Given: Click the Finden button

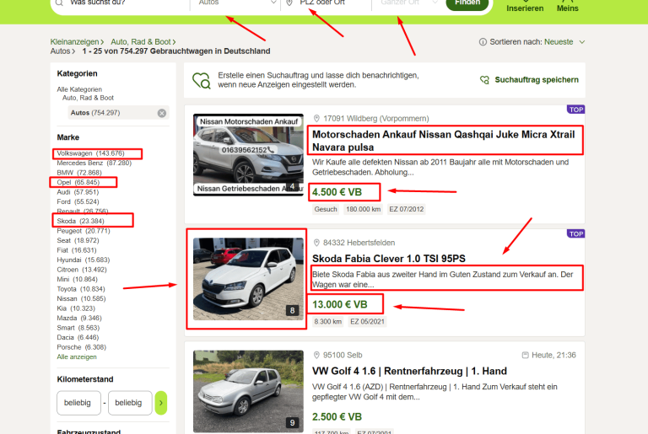Looking at the screenshot, I should (467, 3).
